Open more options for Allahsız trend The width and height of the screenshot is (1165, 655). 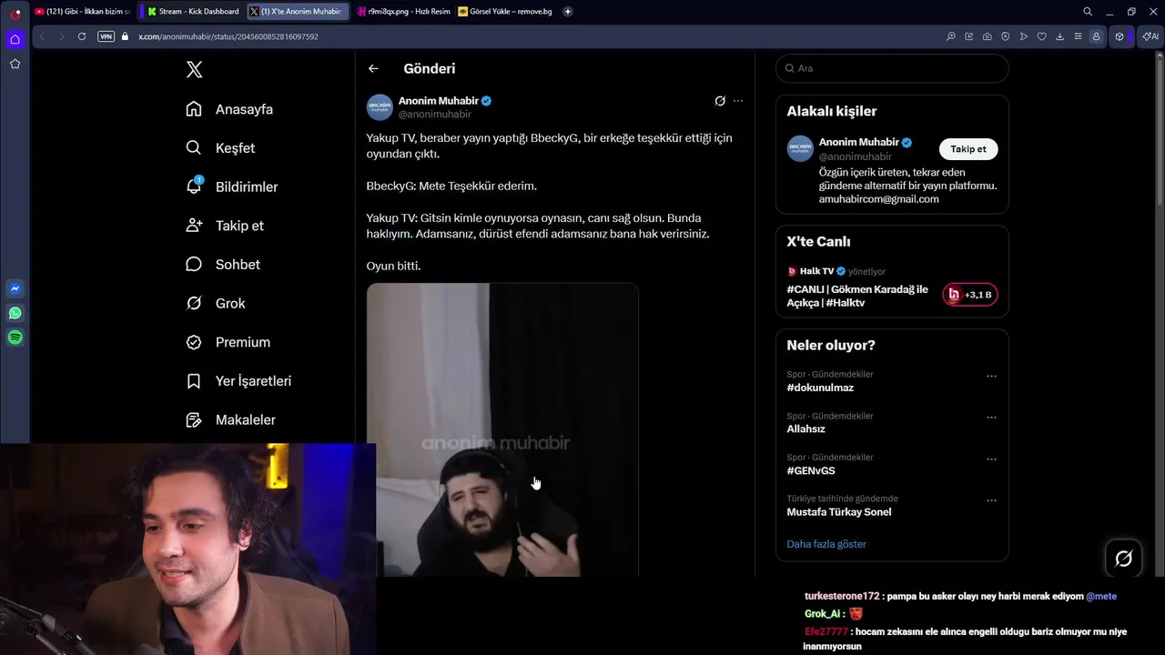991,418
